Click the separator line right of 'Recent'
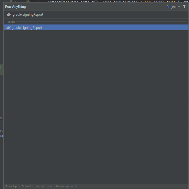The image size is (189, 189). (102, 22)
